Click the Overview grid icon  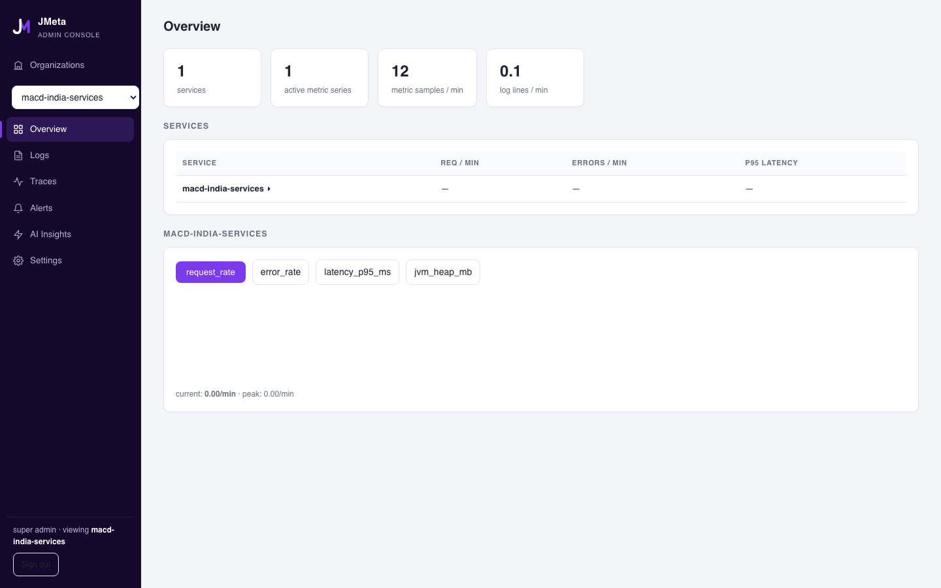tap(18, 129)
